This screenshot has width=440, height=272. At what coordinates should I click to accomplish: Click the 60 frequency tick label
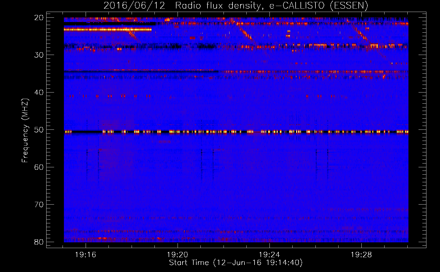(x=39, y=167)
